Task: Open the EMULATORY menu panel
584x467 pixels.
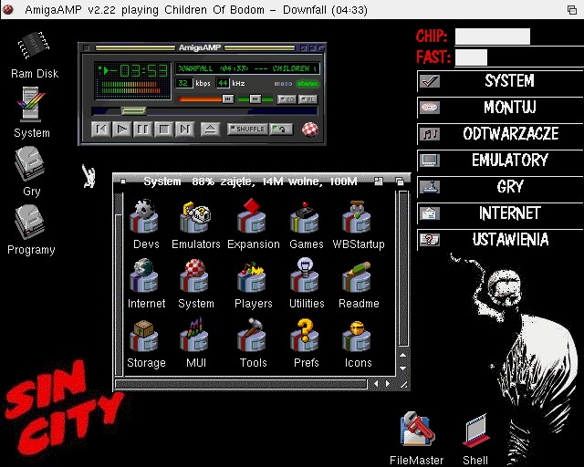Action: pos(500,161)
